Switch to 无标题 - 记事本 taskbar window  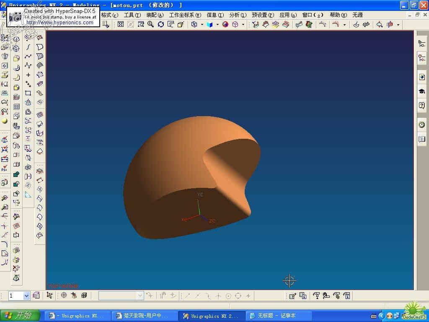[279, 316]
